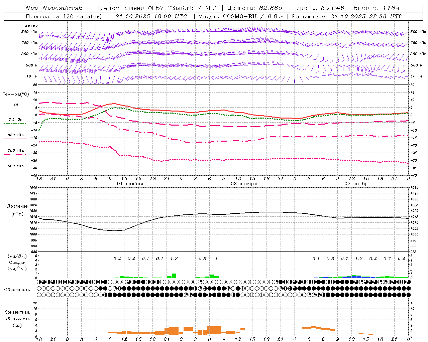
Task: Click the 'Тем-ра(°C)' temperature panel label
Action: click(x=16, y=95)
